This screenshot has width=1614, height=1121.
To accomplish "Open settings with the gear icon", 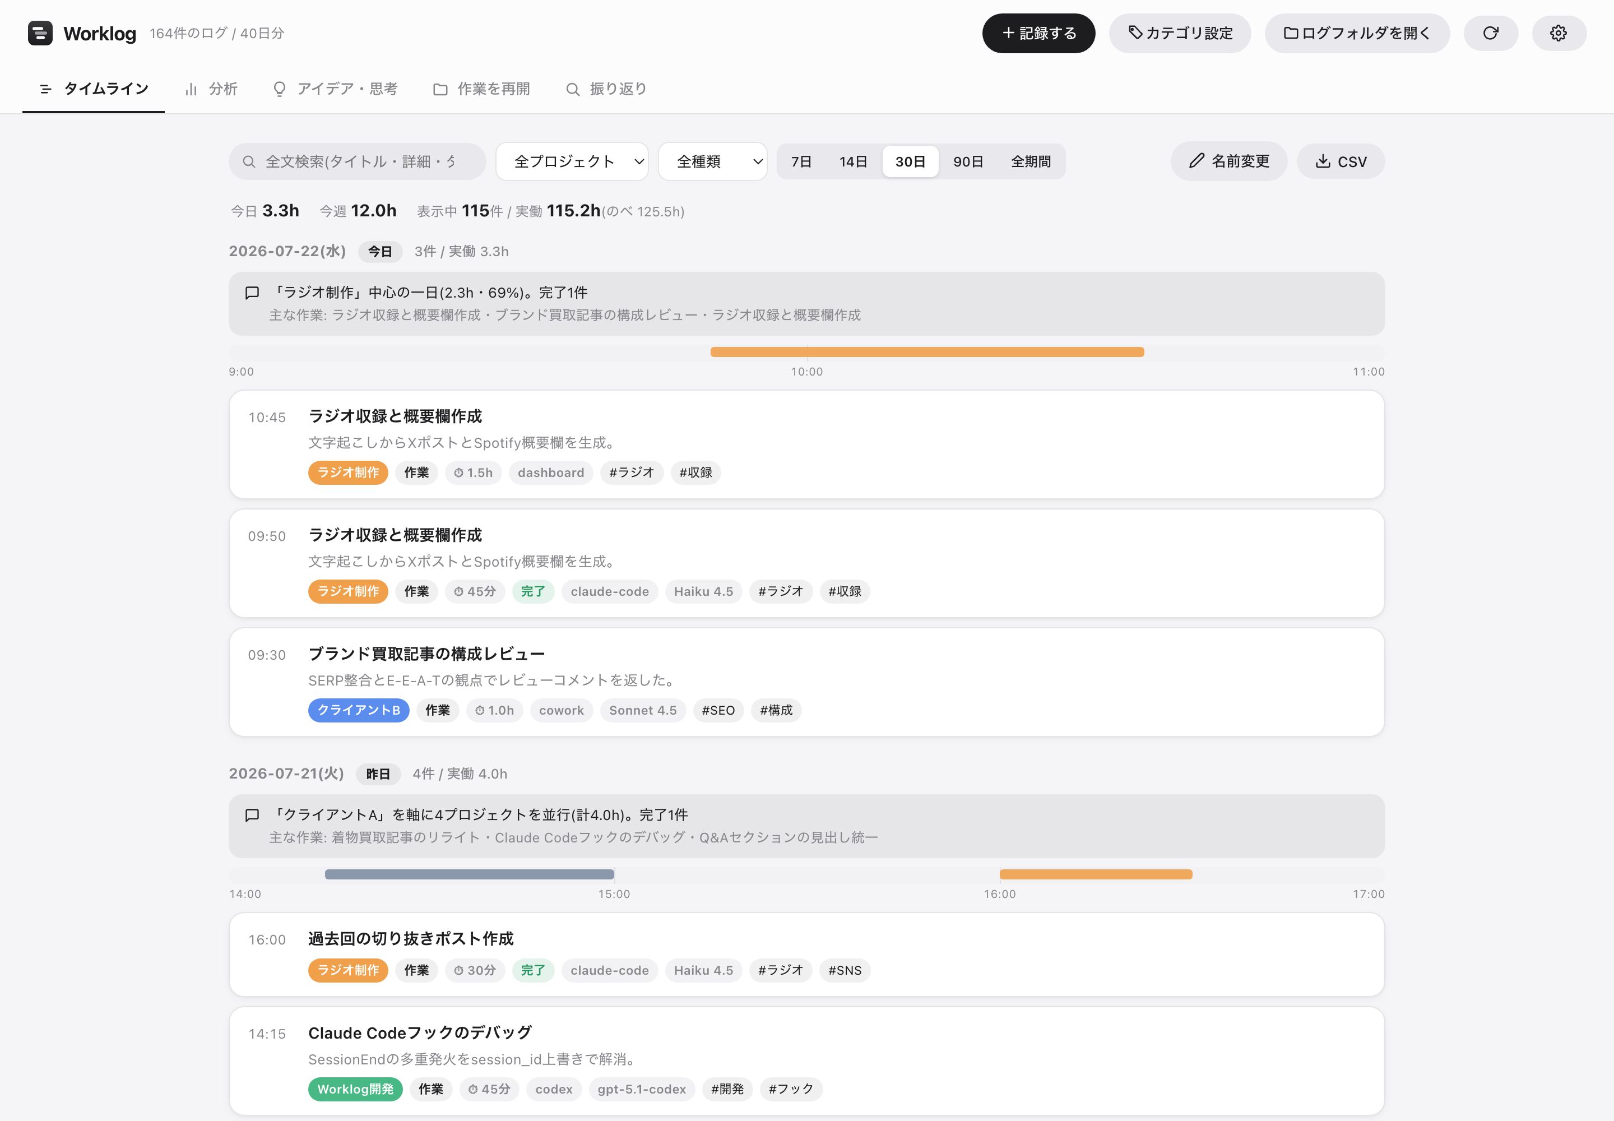I will (1559, 33).
